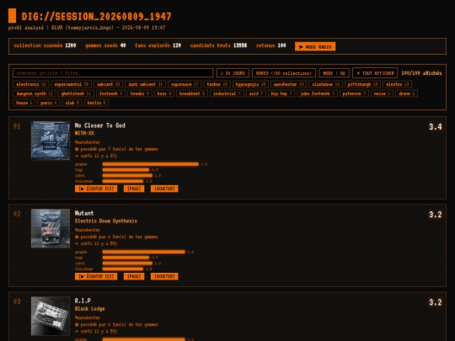Image resolution: width=455 pixels, height=341 pixels.
Task: Click the 'R.I.P' release title
Action: coord(83,301)
